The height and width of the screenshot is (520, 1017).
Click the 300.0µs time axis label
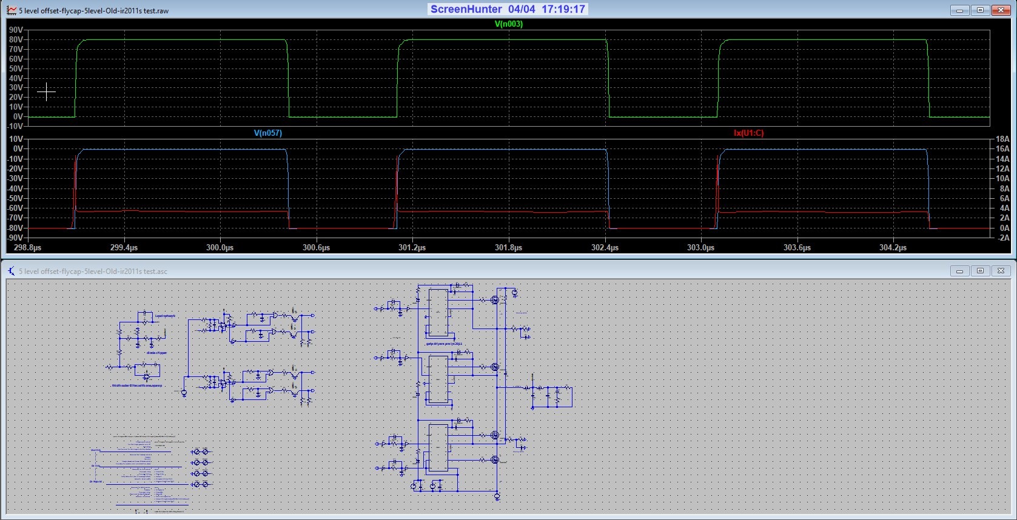coord(220,248)
